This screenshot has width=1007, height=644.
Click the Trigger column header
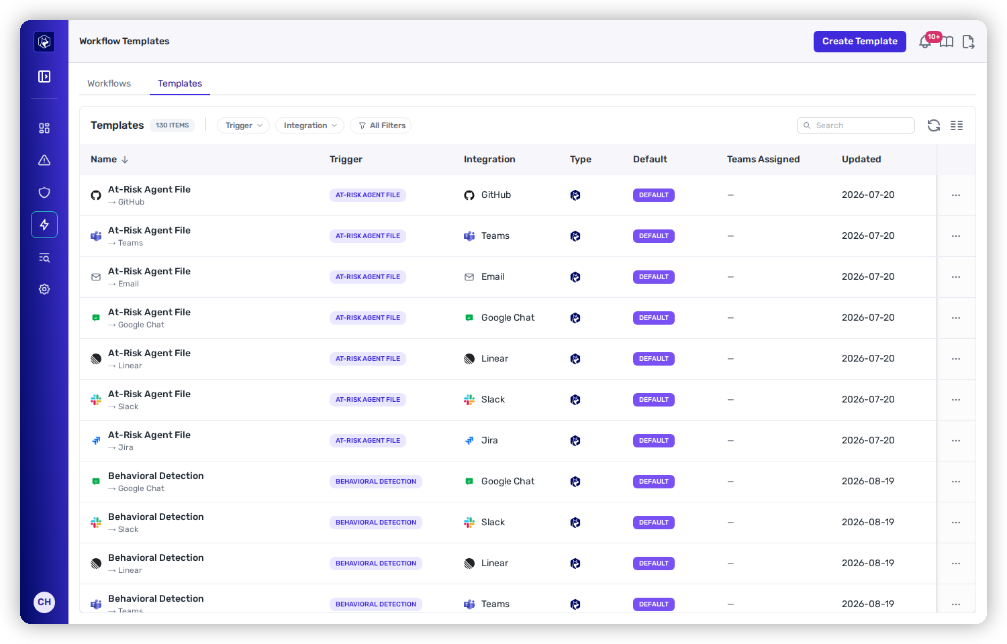tap(346, 160)
